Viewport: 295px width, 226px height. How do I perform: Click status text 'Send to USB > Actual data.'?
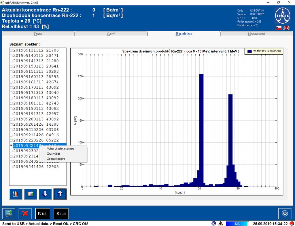tap(26, 224)
